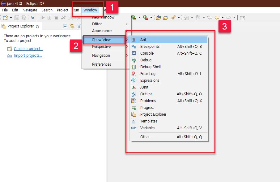Click the Next Annotation icon
The image size is (280, 182).
[x=186, y=18]
